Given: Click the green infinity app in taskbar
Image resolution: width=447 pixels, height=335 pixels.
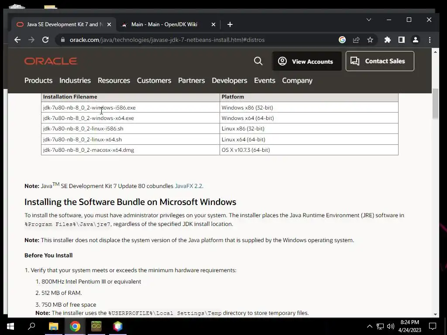Looking at the screenshot, I should tap(96, 326).
